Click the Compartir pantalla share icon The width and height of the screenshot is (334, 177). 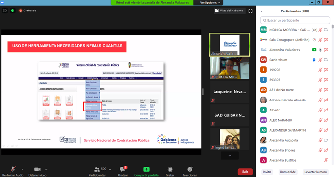tap(146, 169)
